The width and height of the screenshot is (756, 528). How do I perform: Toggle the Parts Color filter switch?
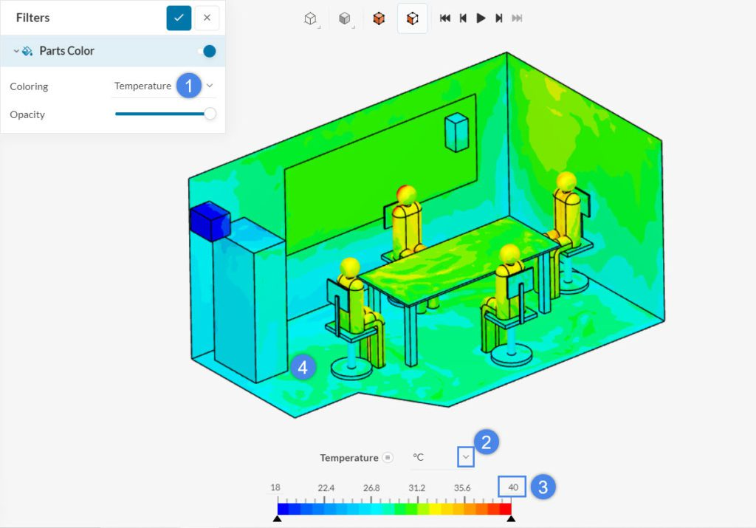207,51
